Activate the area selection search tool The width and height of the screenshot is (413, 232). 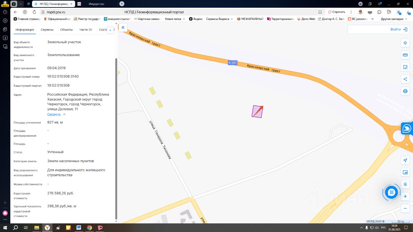click(x=405, y=67)
